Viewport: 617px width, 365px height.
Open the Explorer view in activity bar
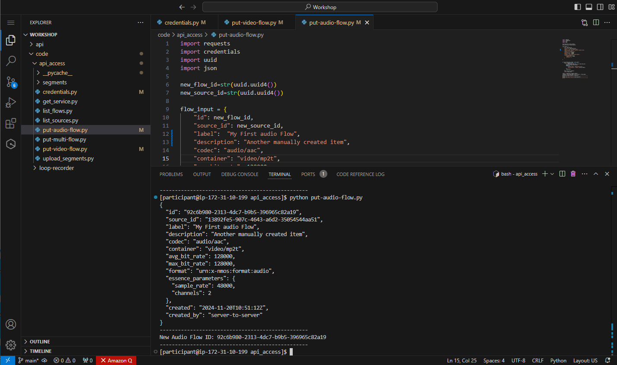click(11, 41)
